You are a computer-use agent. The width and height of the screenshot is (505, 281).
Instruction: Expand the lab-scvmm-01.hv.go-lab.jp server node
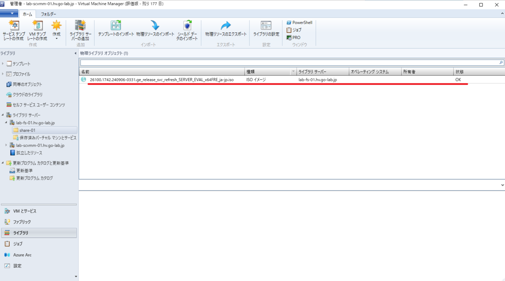[x=6, y=145]
